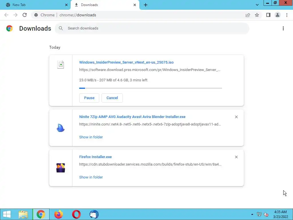
Task: Click the ninite.com source URL text
Action: [x=150, y=124]
